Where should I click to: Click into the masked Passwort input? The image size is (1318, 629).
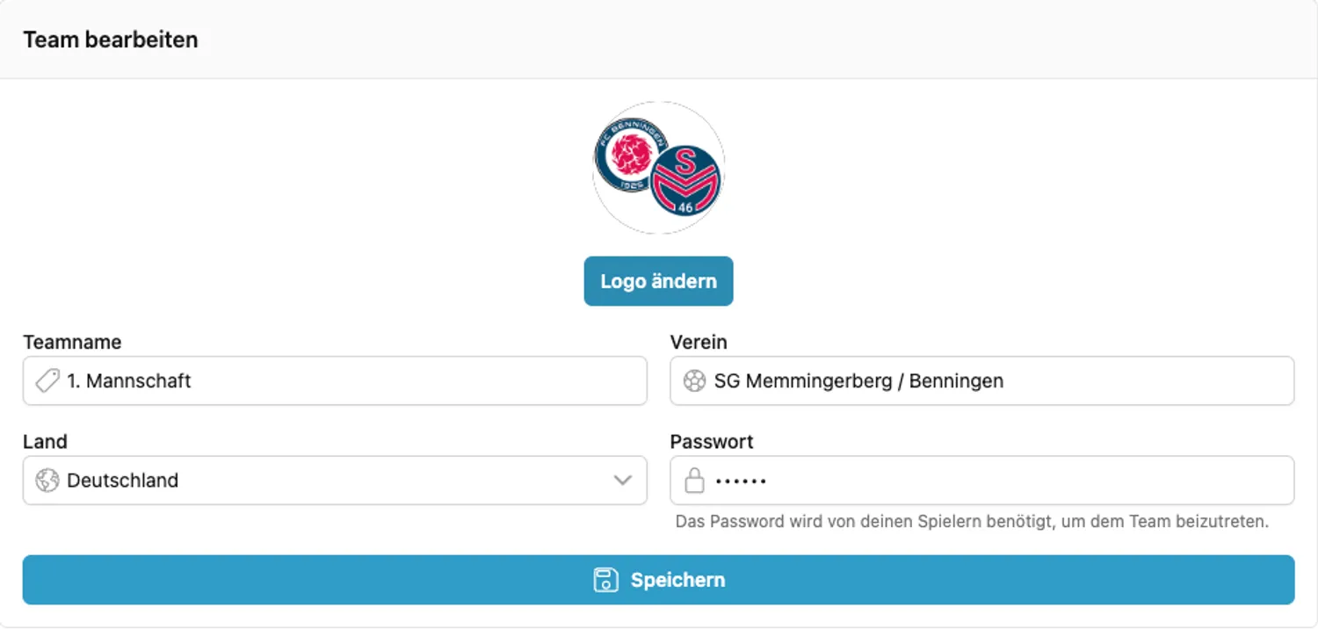click(x=981, y=481)
